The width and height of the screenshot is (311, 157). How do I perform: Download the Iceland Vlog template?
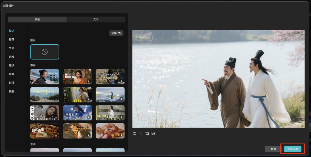pyautogui.click(x=122, y=99)
